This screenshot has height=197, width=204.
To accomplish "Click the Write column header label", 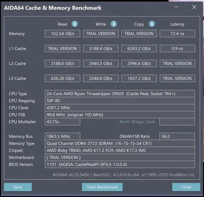I will tap(101, 24).
